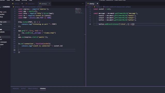Click line number 8 in client.js gutter
The width and height of the screenshot is (165, 93).
pyautogui.click(x=90, y=24)
